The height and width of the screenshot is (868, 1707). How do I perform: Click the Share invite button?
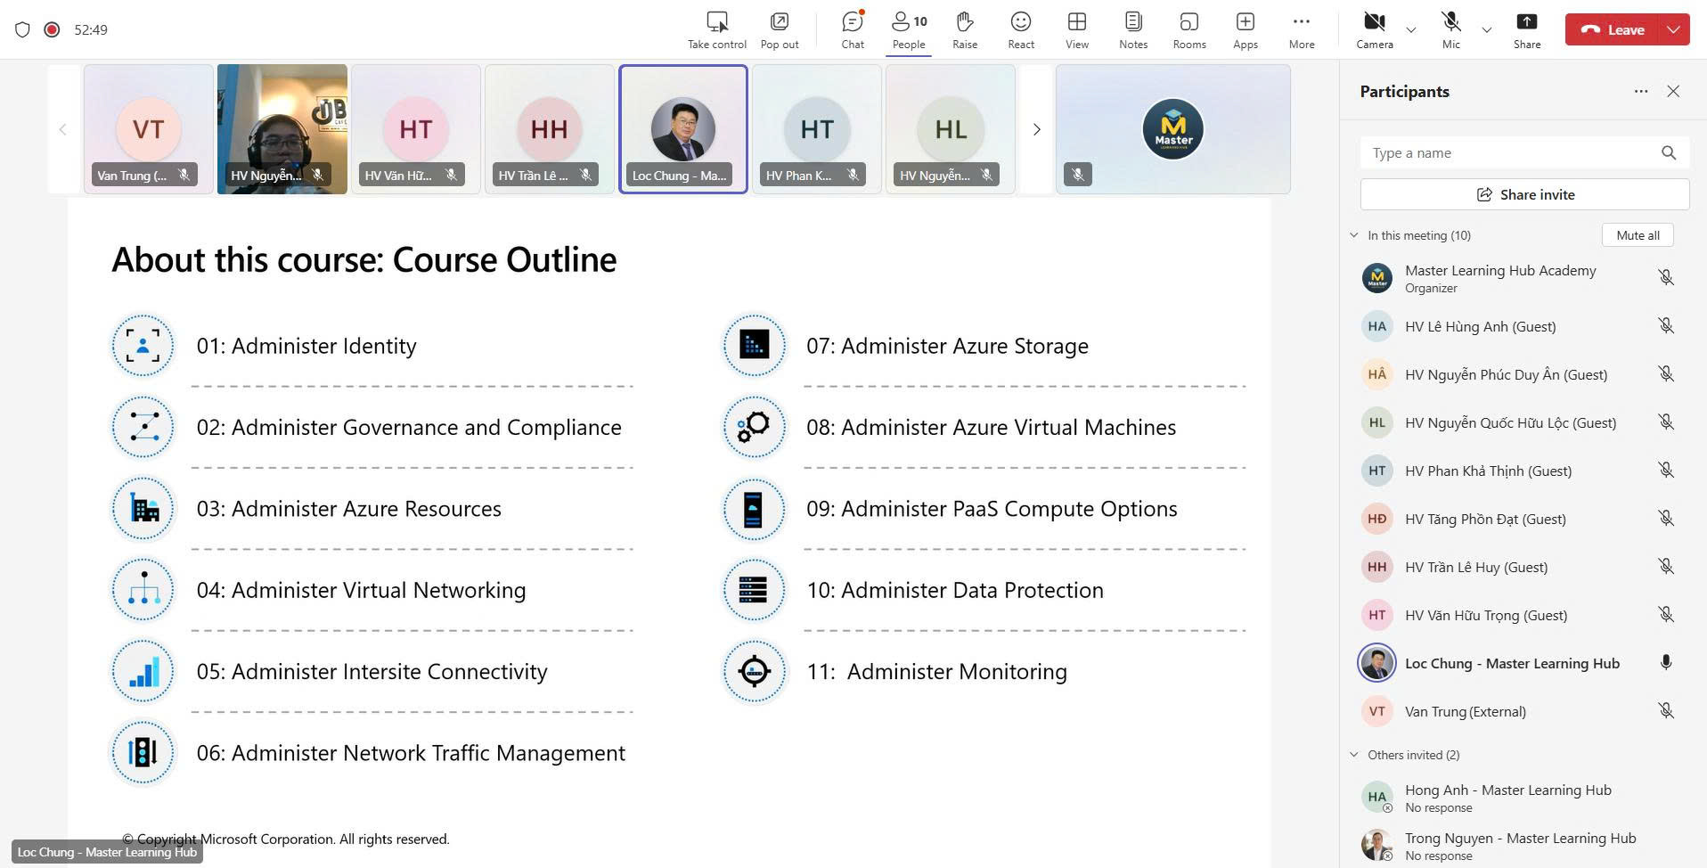[1524, 194]
